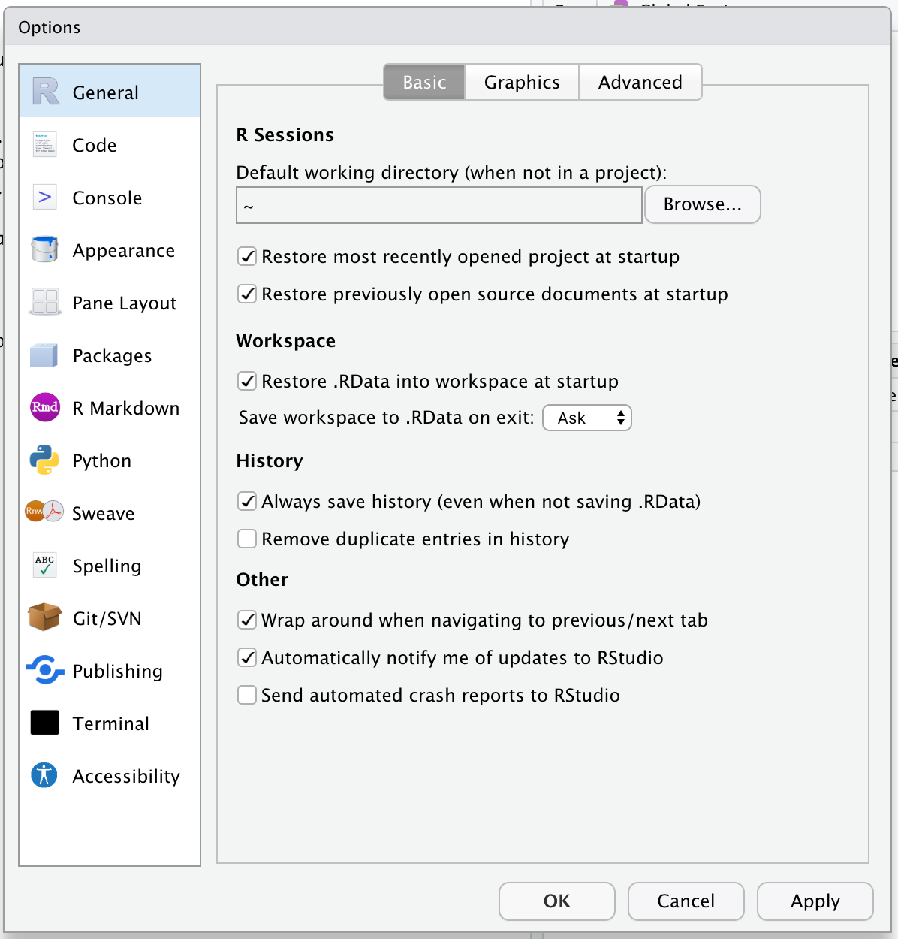This screenshot has height=939, width=898.
Task: Switch to the Basic tab
Action: pos(424,82)
